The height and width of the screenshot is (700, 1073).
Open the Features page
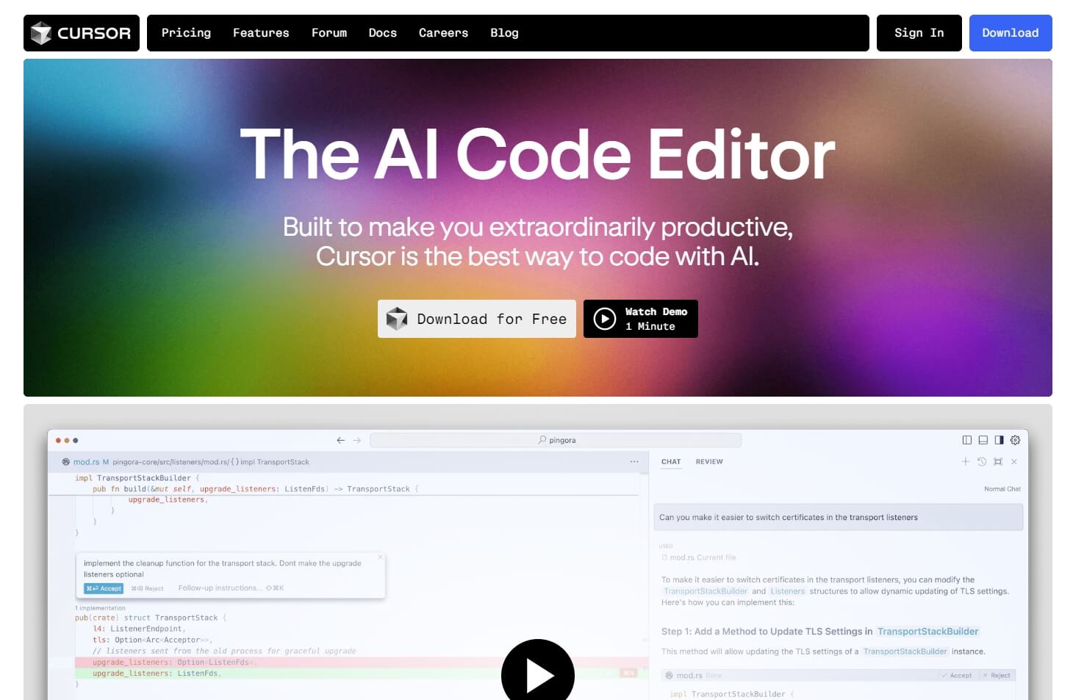(261, 33)
